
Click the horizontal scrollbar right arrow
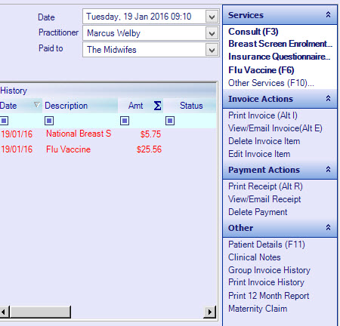point(210,312)
